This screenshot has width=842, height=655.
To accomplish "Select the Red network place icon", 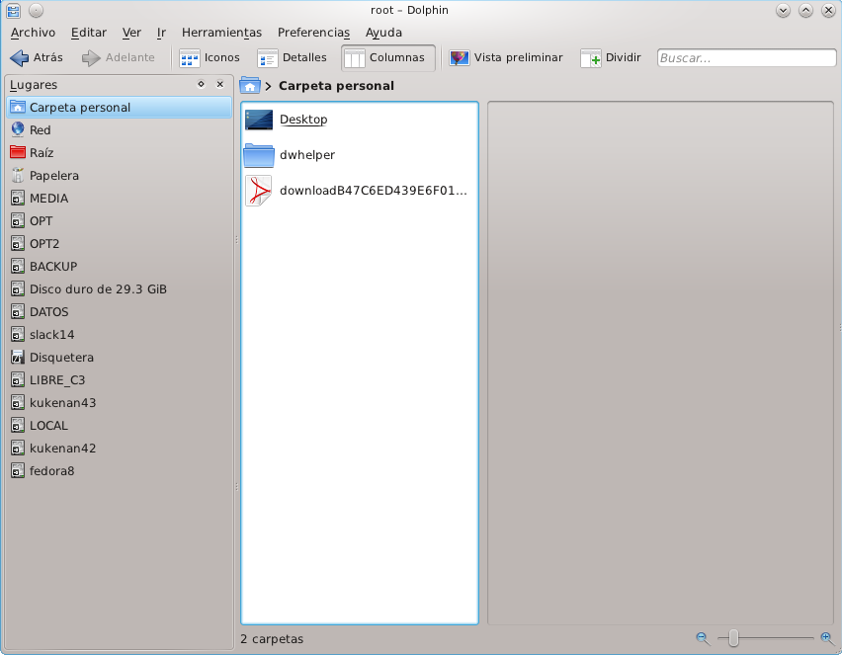I will pos(18,129).
